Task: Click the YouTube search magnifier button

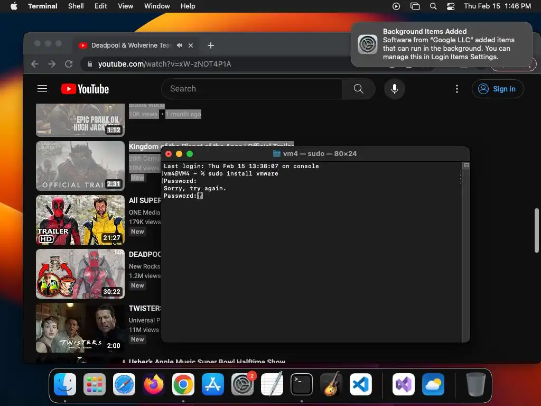Action: coord(359,89)
